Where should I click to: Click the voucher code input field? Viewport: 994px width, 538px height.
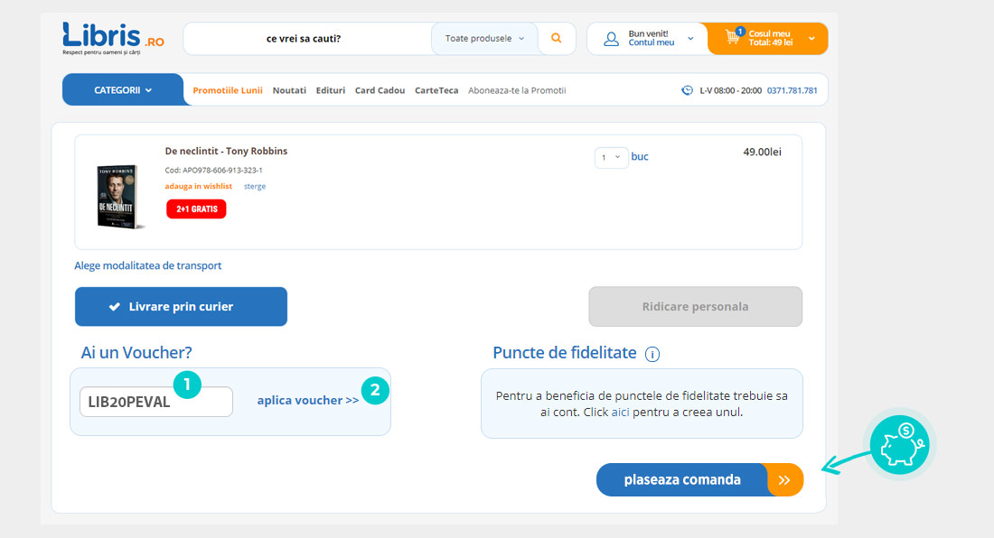click(156, 402)
